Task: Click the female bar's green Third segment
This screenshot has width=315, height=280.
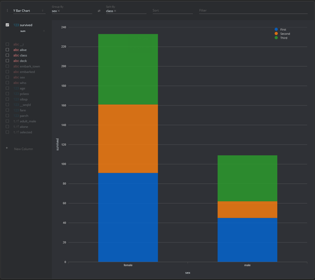Action: (128, 69)
